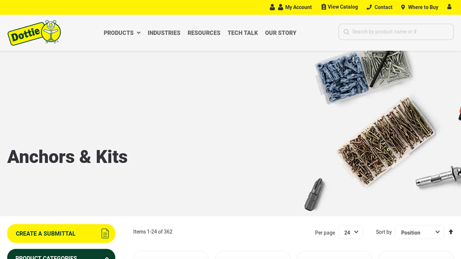
Task: Click the View Catalog book icon
Action: coord(323,7)
